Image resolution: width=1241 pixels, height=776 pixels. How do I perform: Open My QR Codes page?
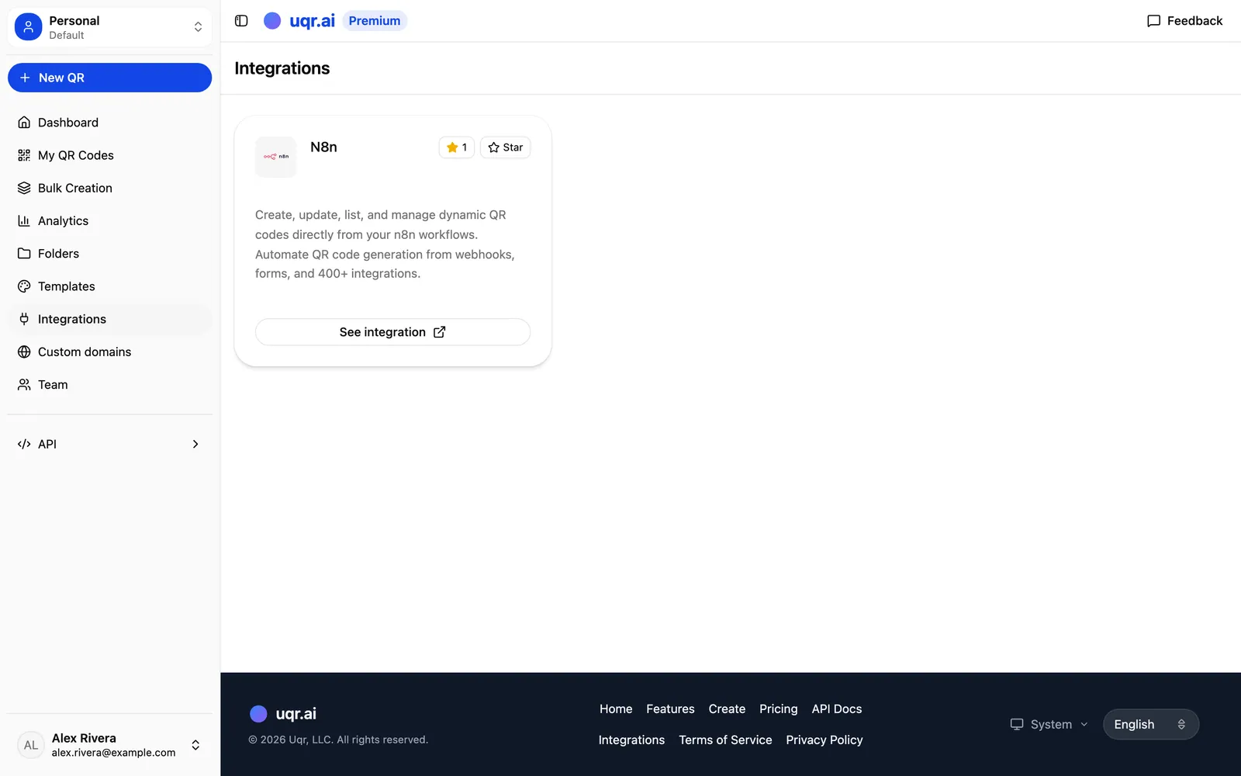pyautogui.click(x=109, y=155)
